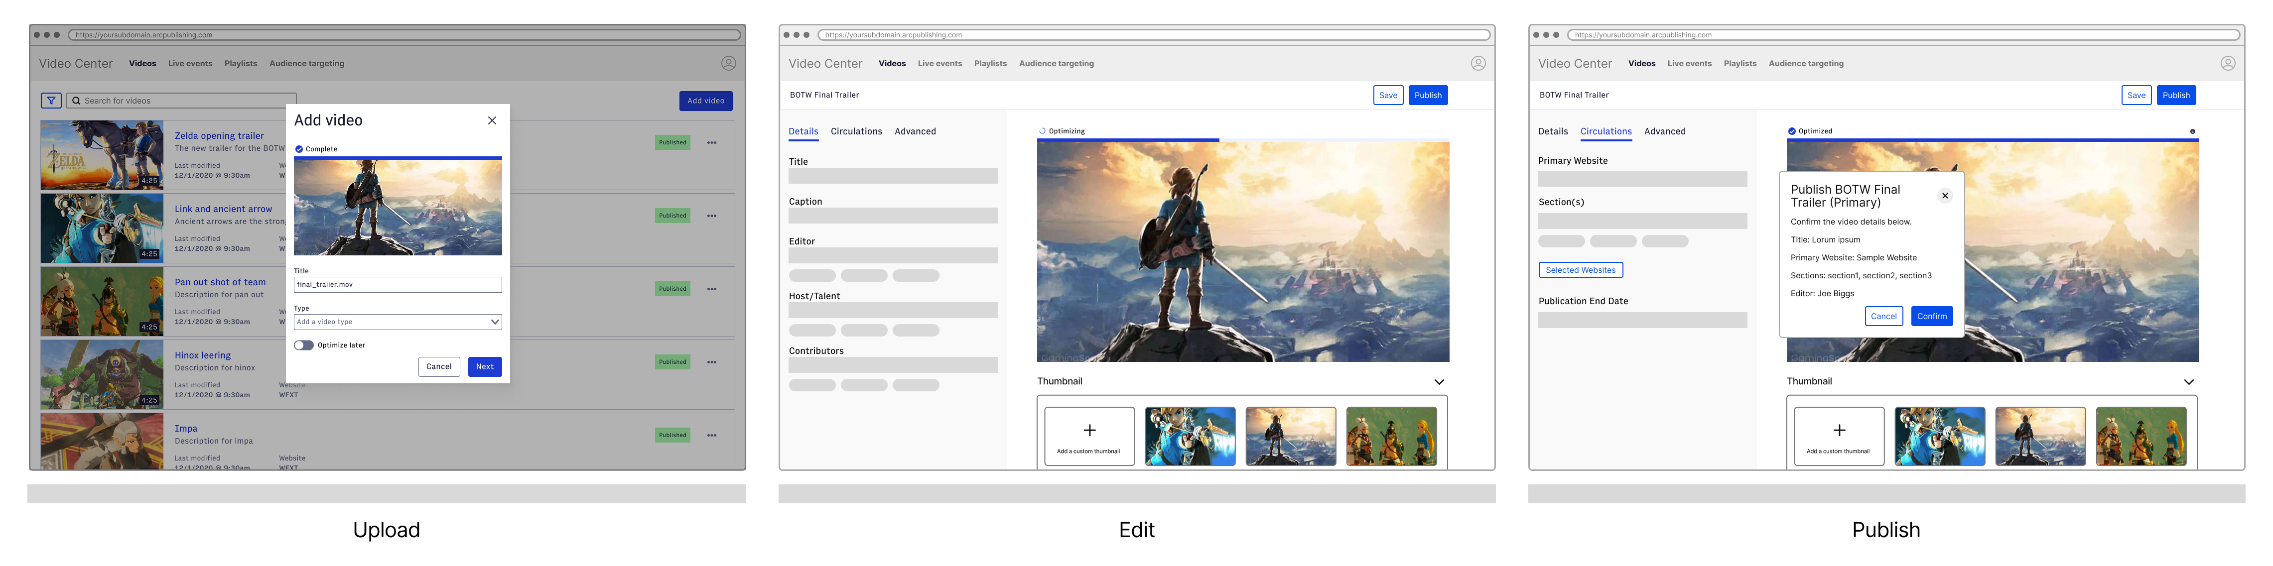Add a custom thumbnail in Edit window
Viewport: 2273px width, 566px height.
coord(1090,437)
